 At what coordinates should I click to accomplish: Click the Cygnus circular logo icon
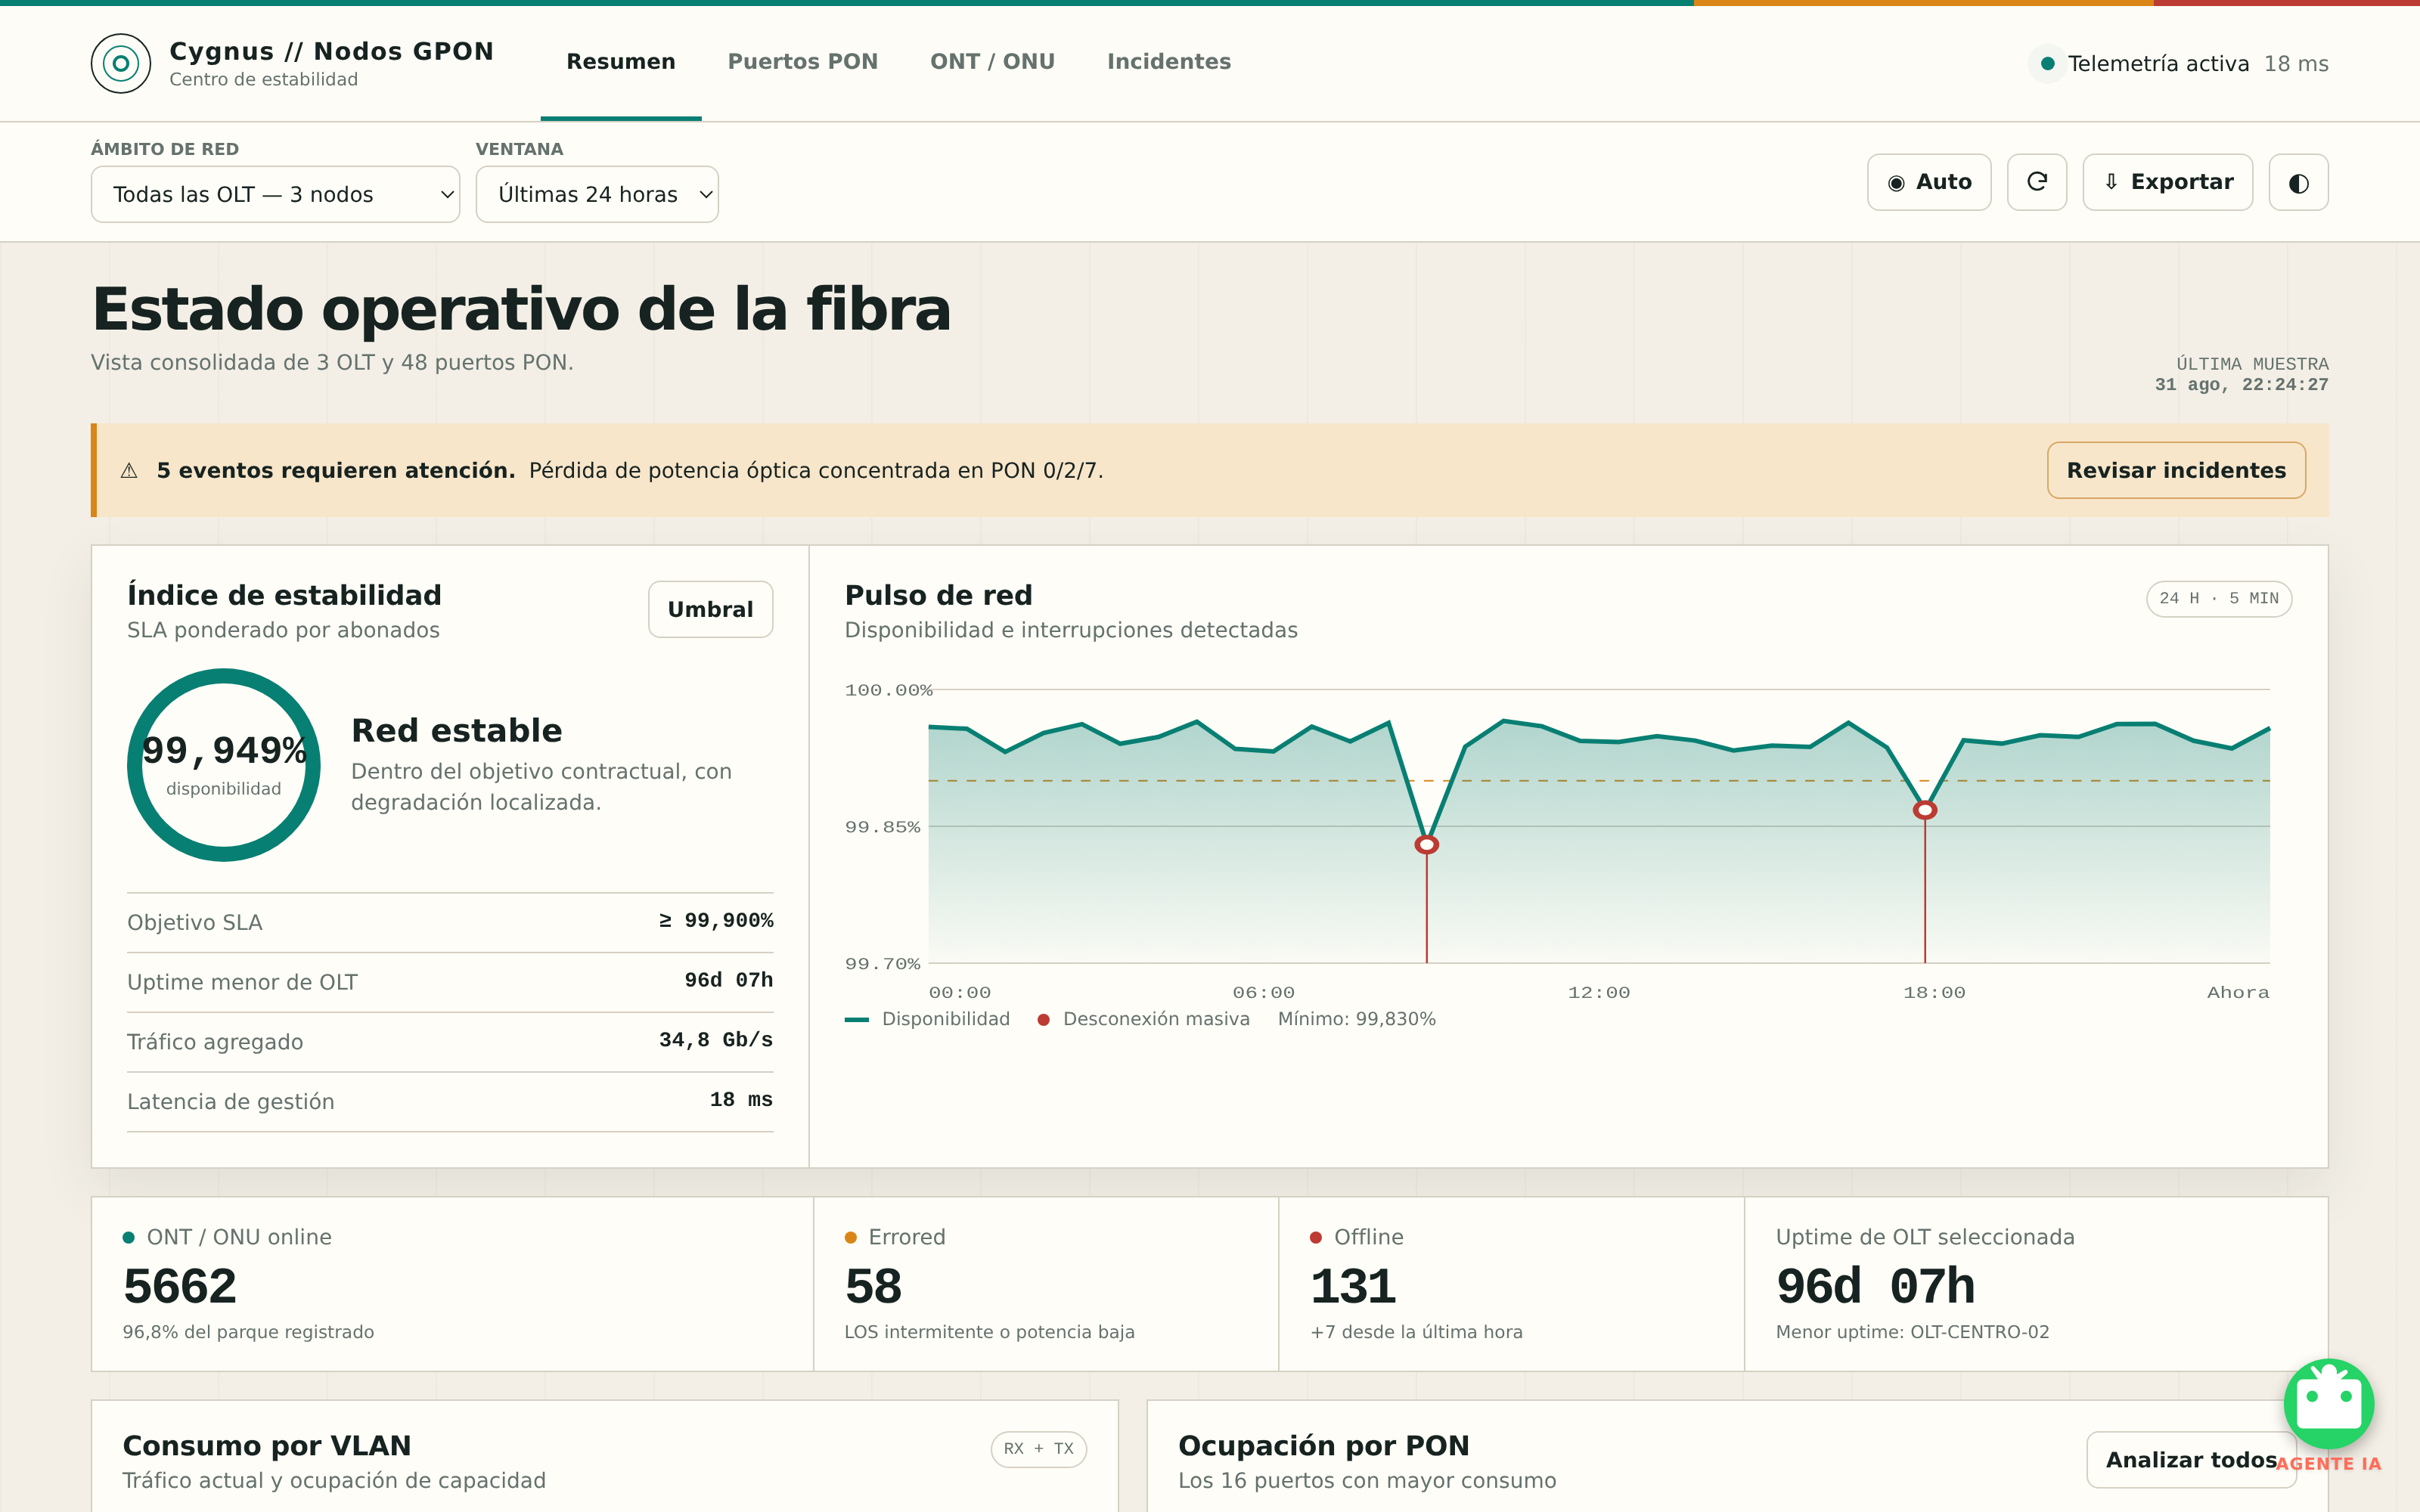click(120, 63)
